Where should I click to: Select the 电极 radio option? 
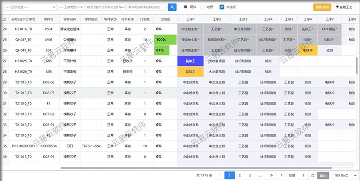tap(202, 7)
